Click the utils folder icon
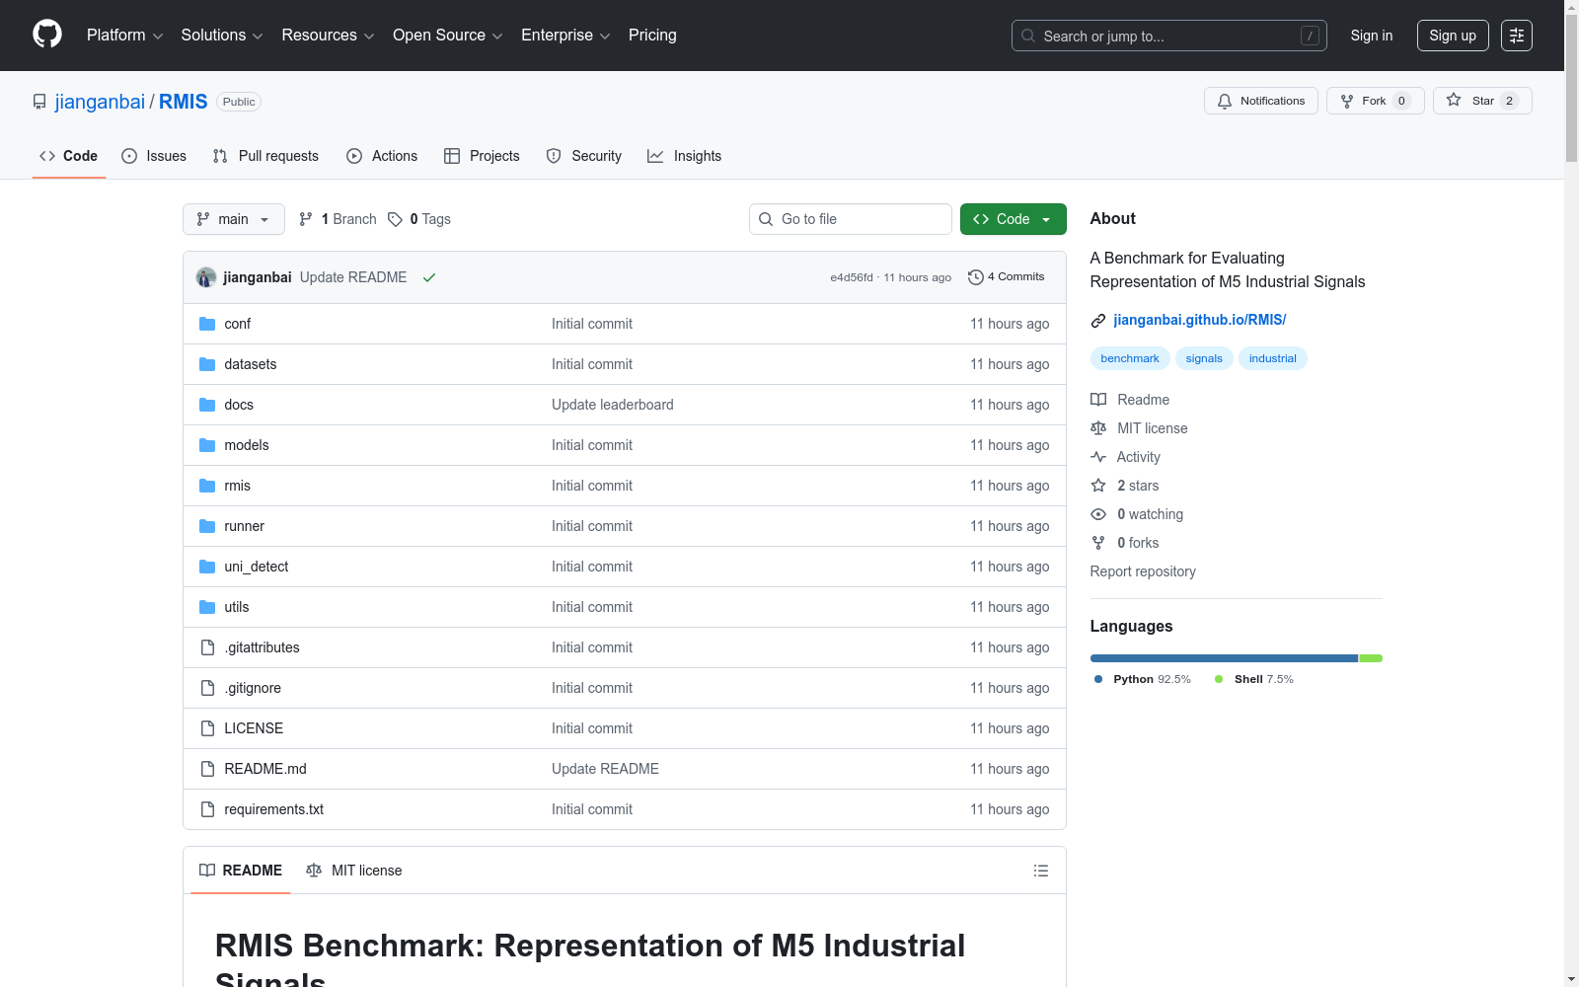Image resolution: width=1579 pixels, height=987 pixels. pos(207,607)
